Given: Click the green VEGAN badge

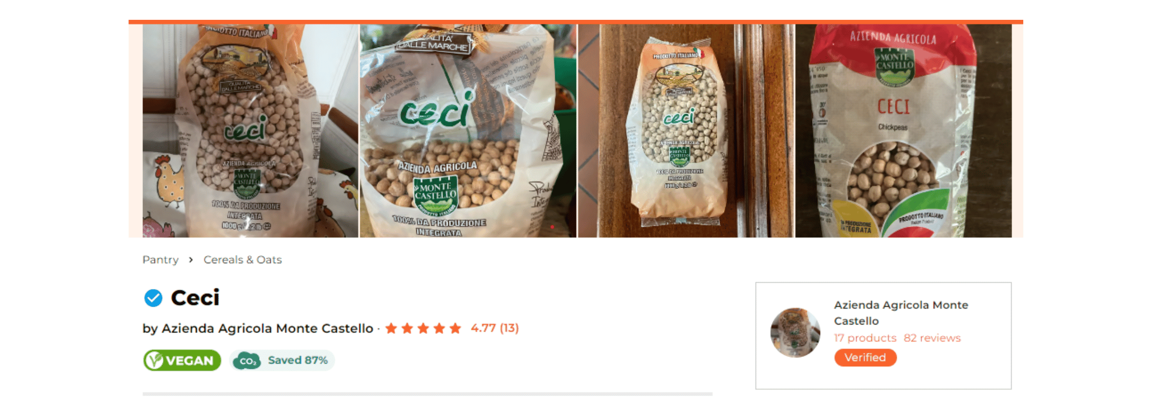Looking at the screenshot, I should coord(182,361).
